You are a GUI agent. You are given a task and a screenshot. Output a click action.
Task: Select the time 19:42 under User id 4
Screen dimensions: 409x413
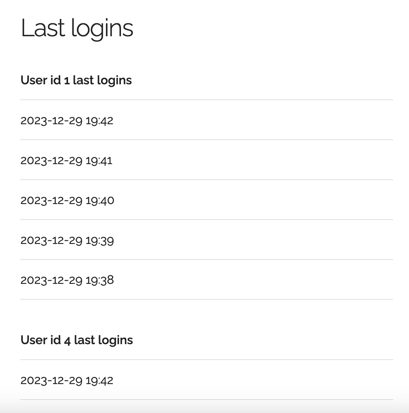(x=99, y=380)
